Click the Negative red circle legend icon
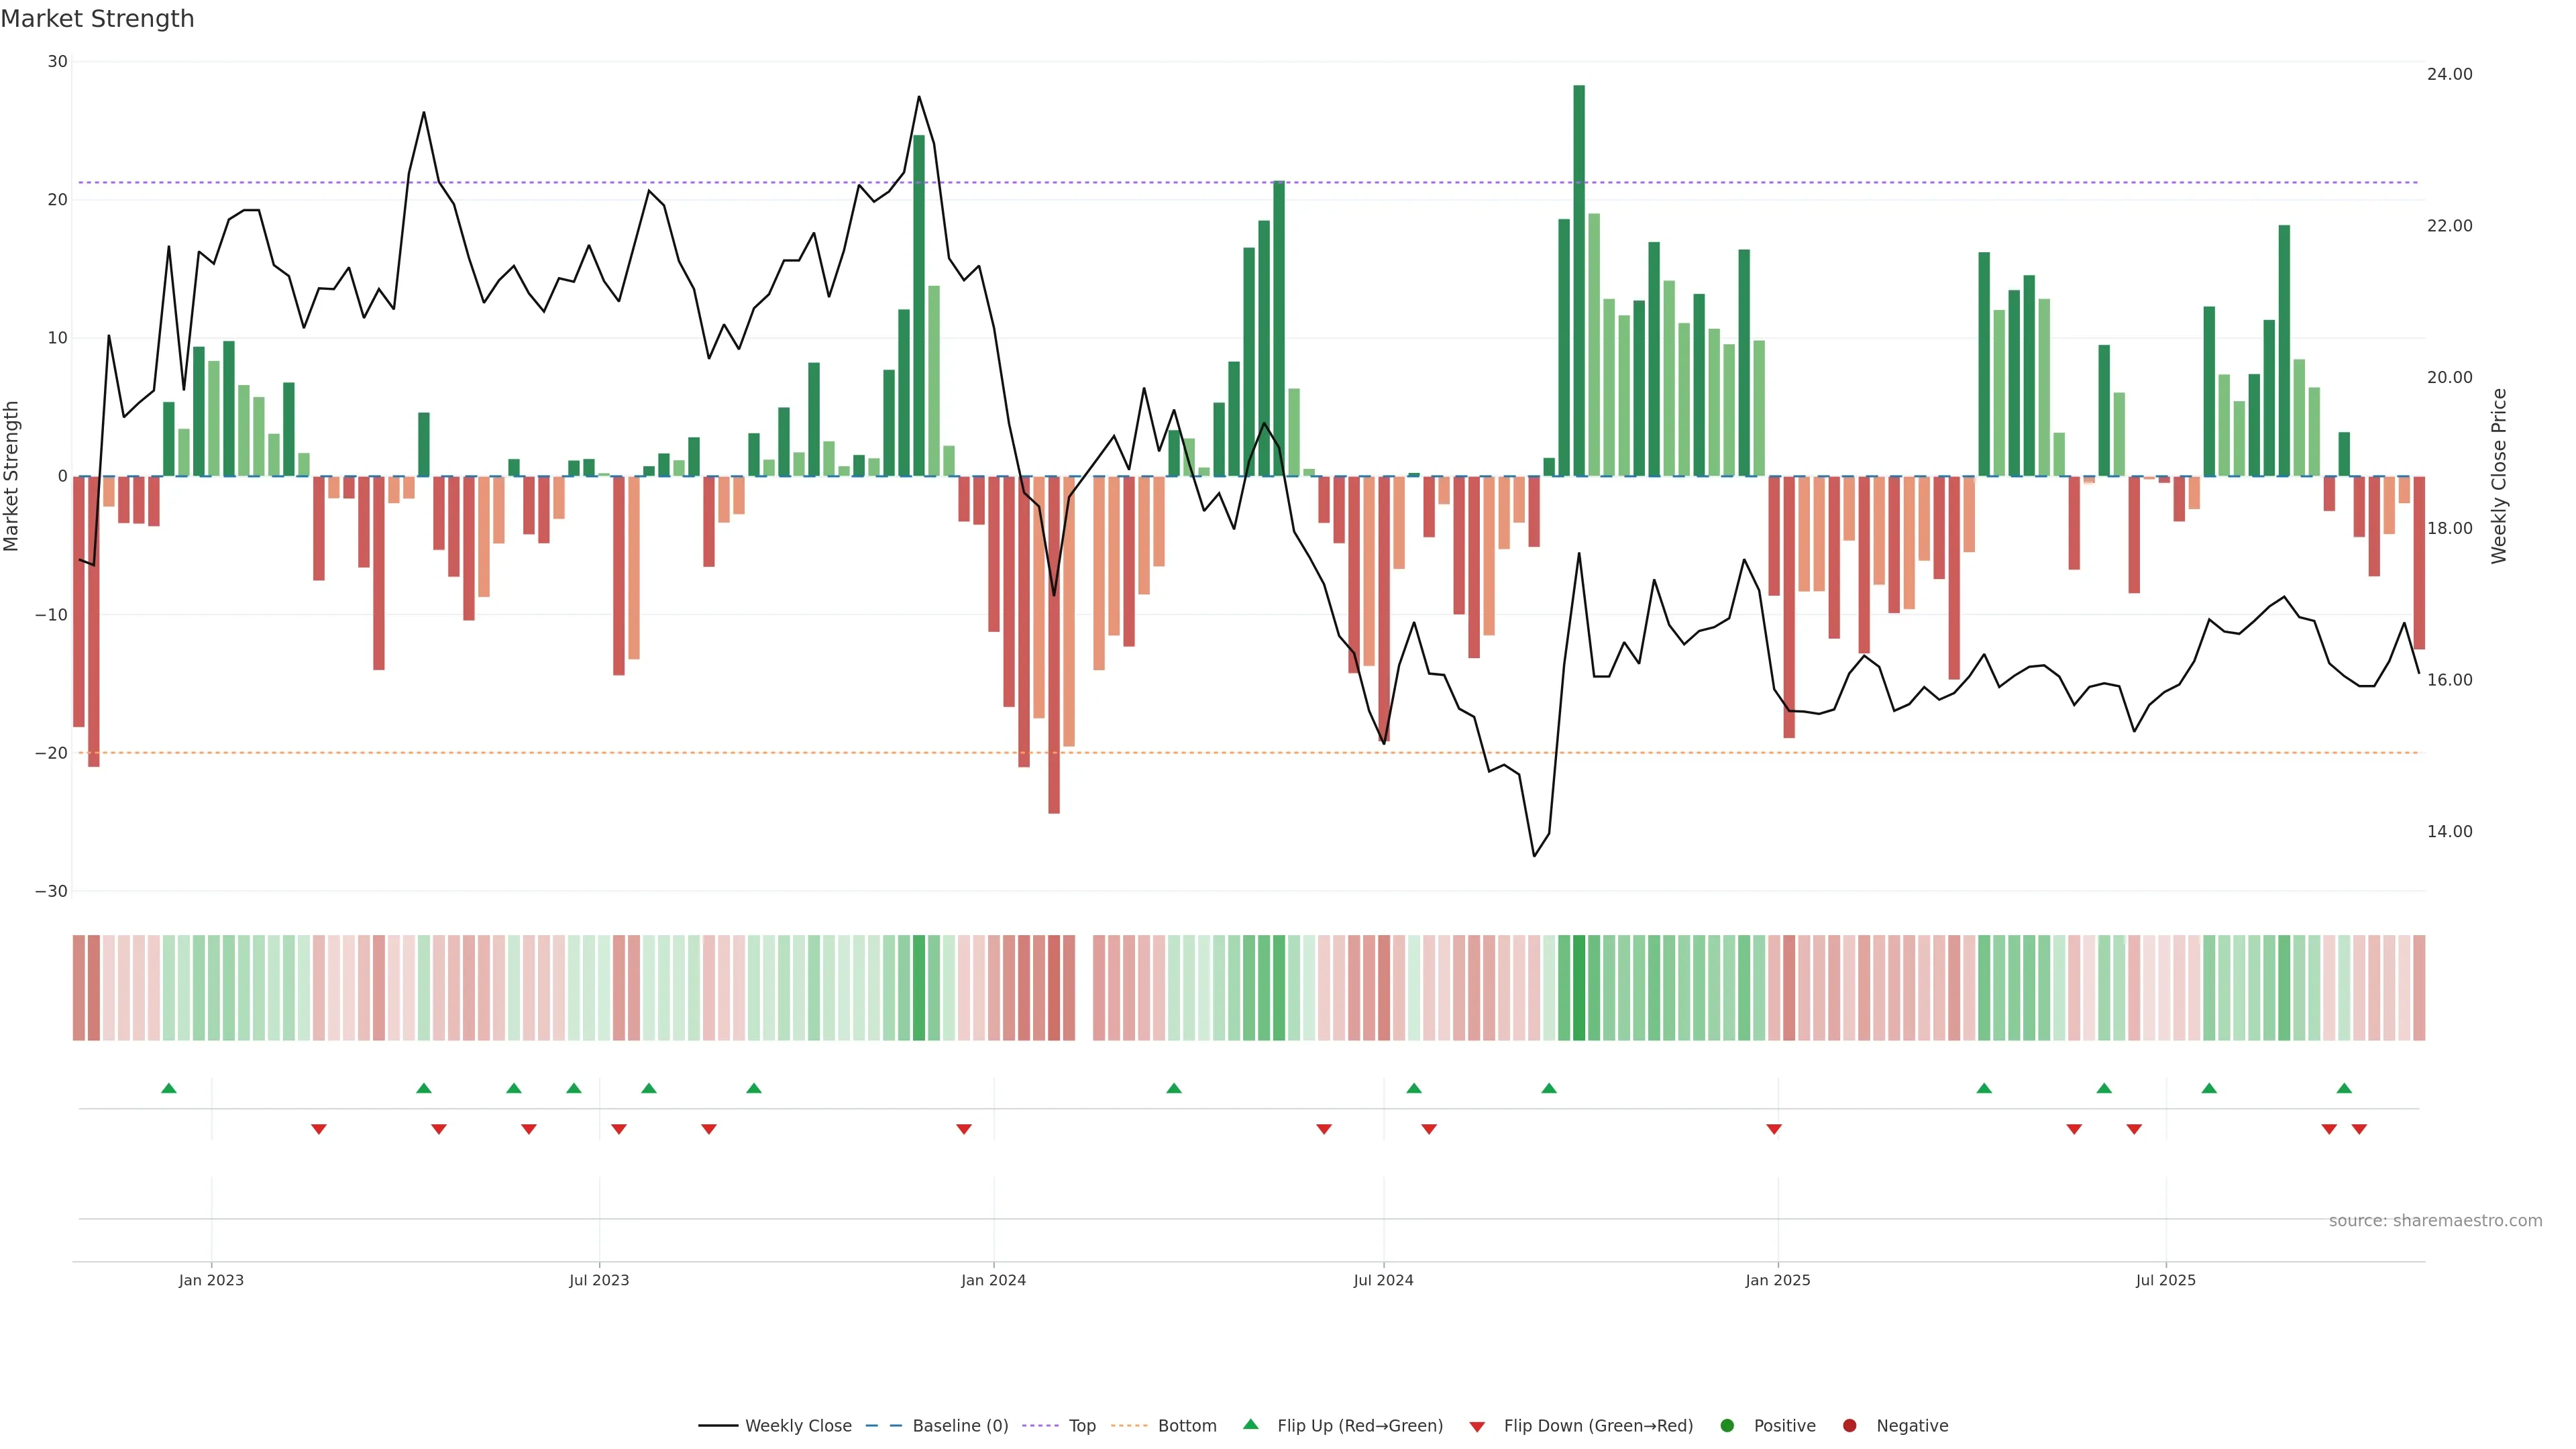The width and height of the screenshot is (2576, 1449). click(1849, 1425)
